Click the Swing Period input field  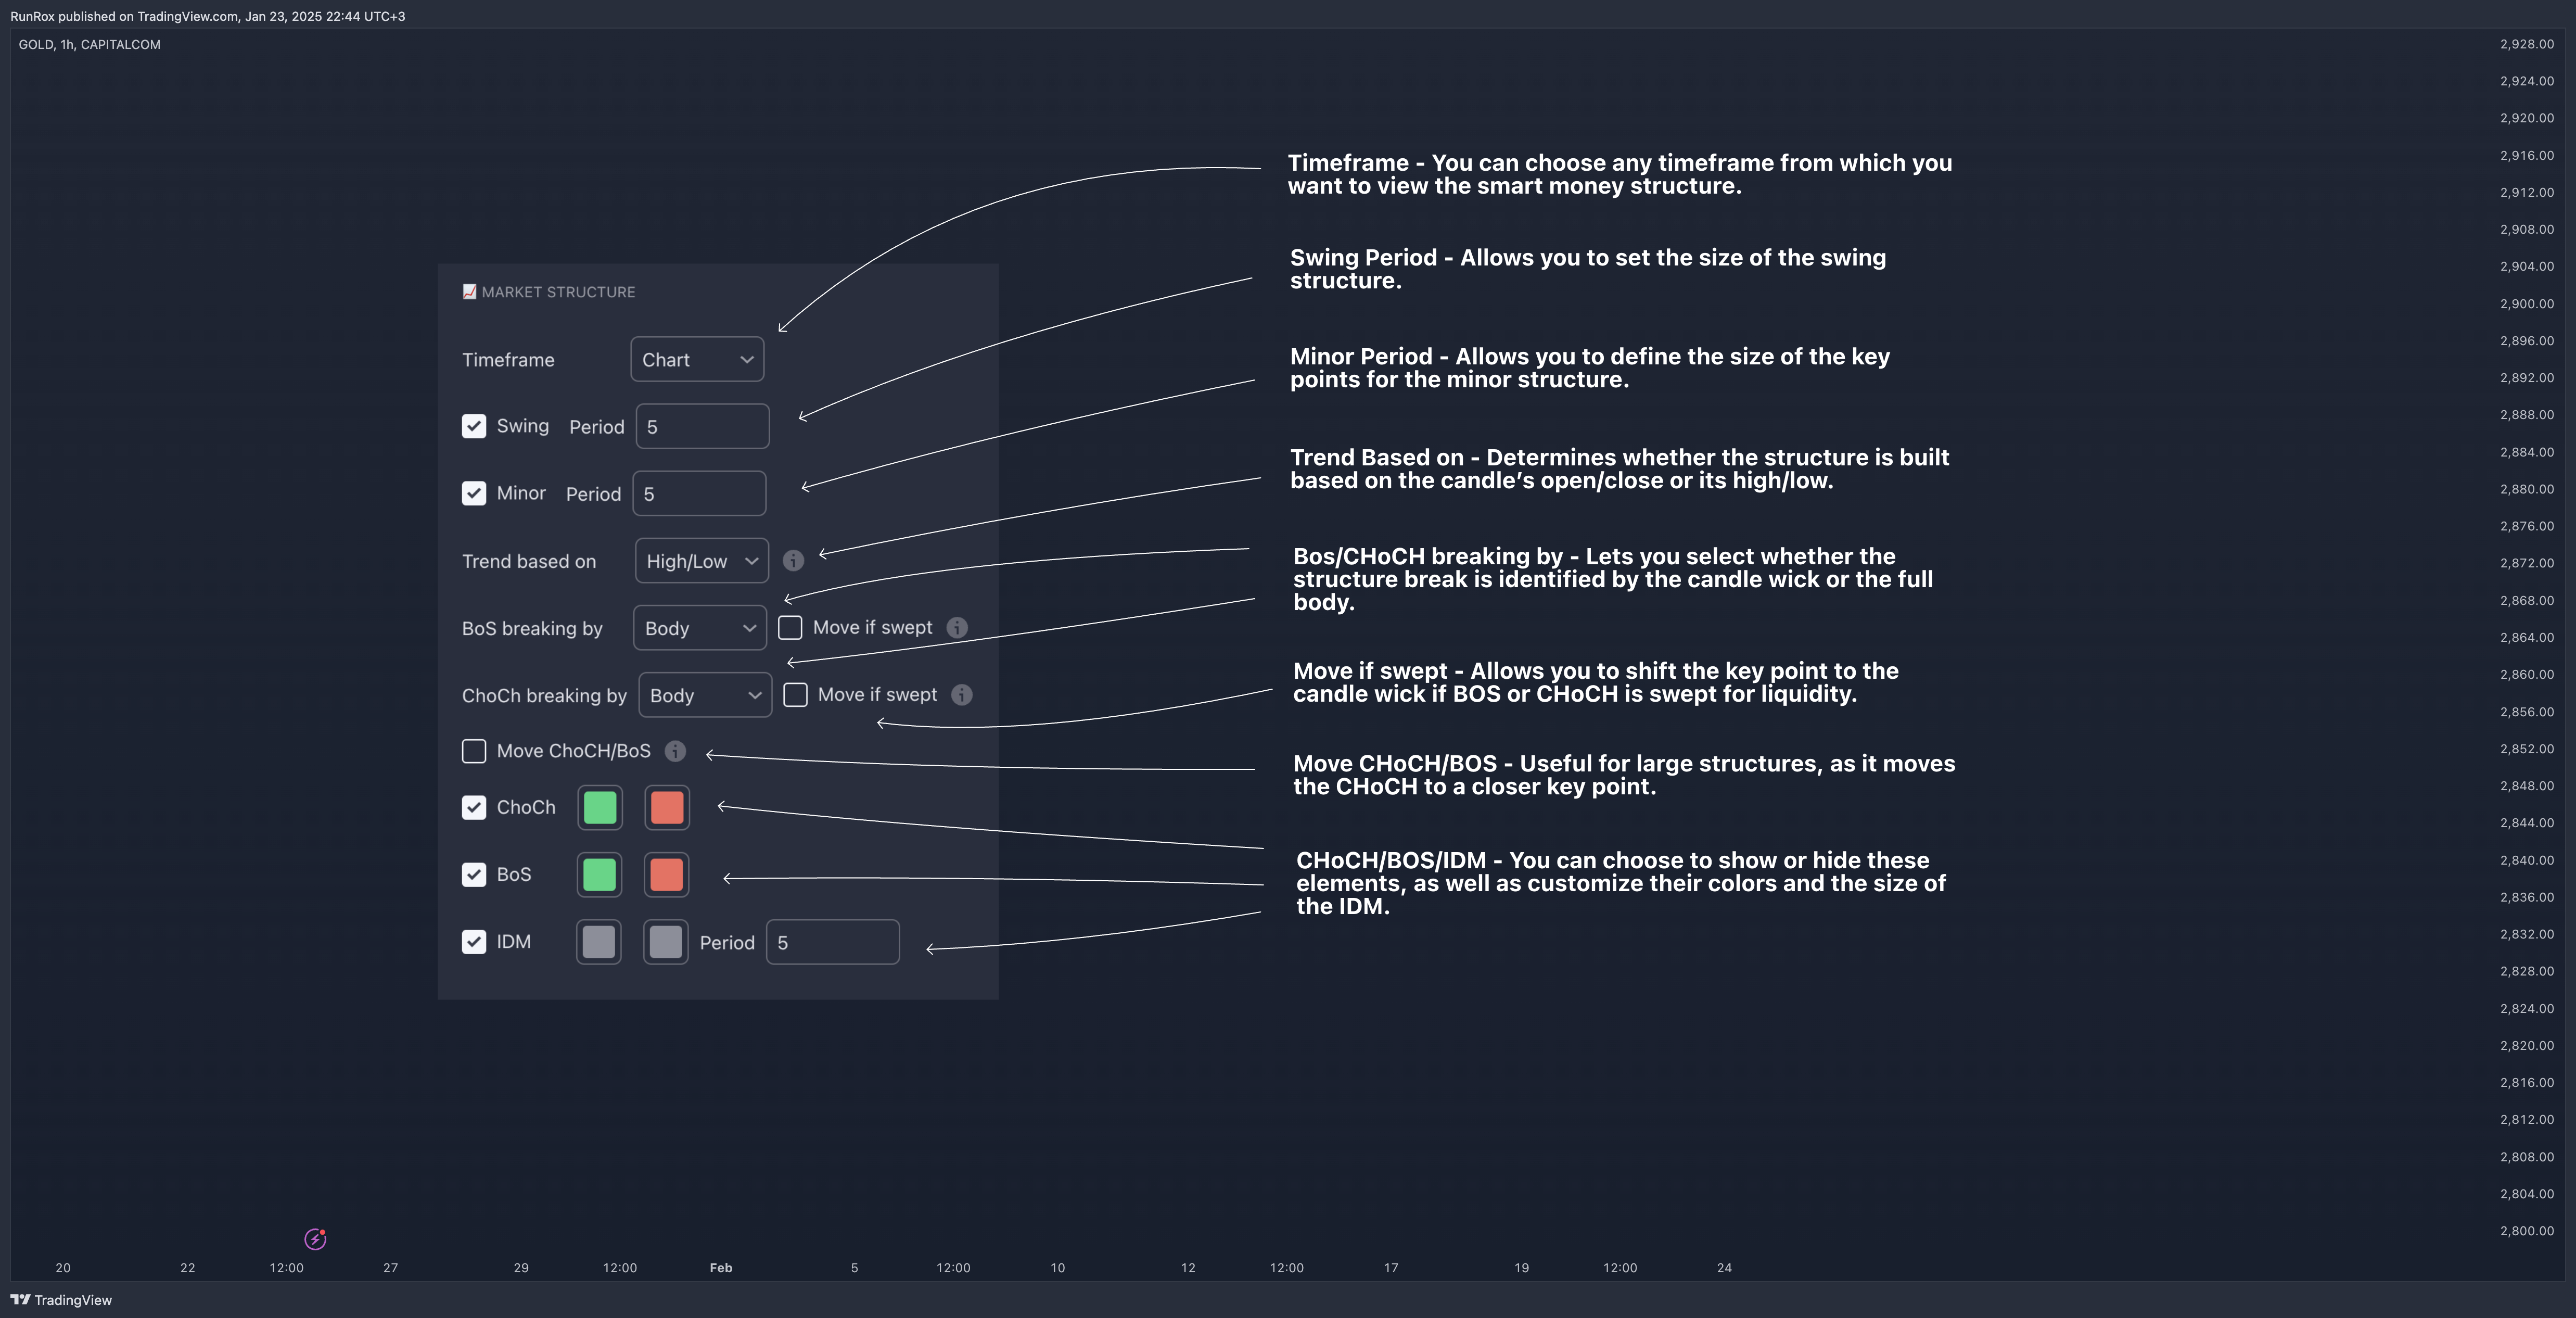coord(702,427)
